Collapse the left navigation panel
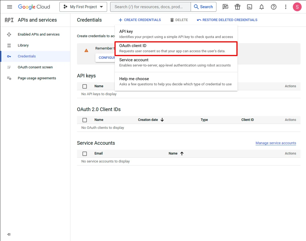Image resolution: width=306 pixels, height=241 pixels. [9, 234]
